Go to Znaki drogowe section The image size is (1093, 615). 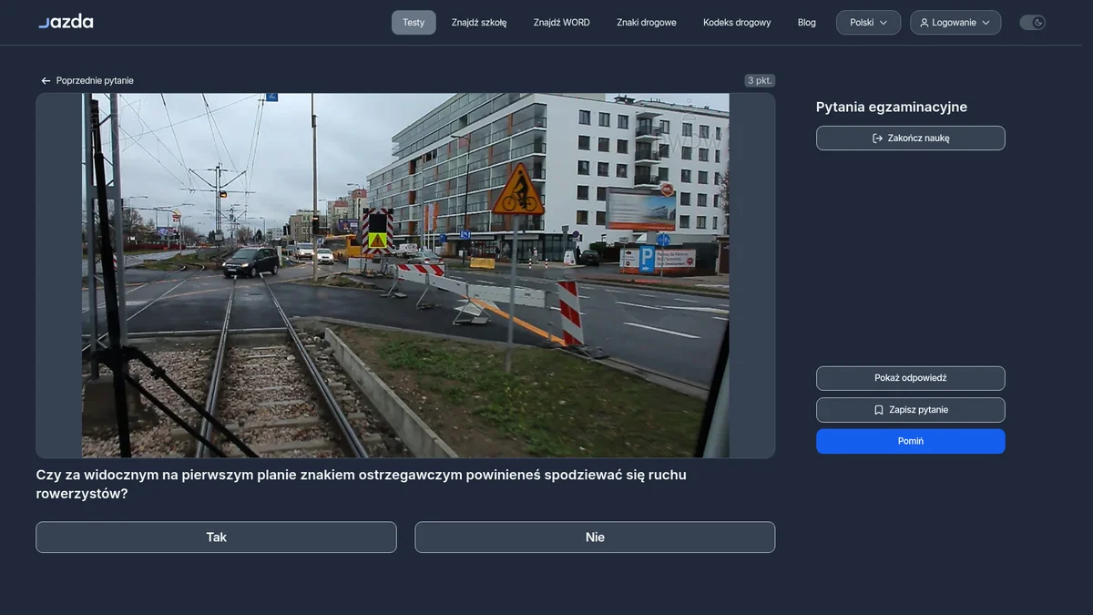pyautogui.click(x=647, y=23)
